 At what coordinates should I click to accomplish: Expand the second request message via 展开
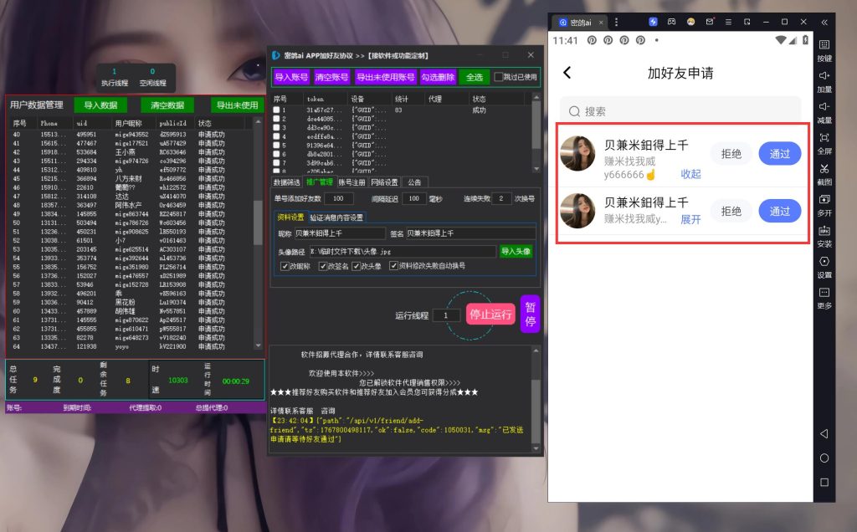click(x=690, y=219)
